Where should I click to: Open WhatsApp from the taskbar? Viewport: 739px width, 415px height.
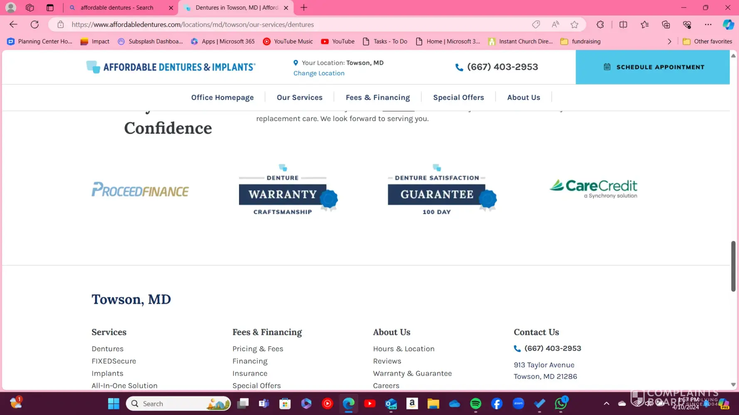561,403
